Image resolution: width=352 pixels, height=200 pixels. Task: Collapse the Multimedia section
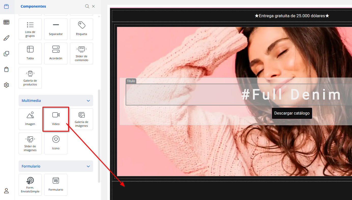[x=88, y=101]
